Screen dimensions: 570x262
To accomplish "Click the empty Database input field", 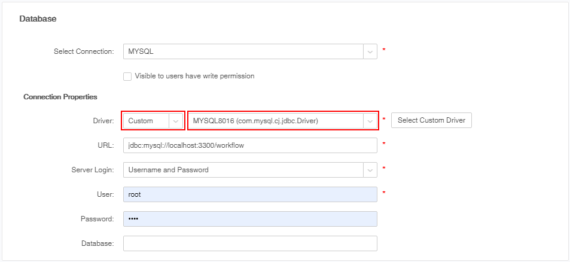I will [250, 243].
